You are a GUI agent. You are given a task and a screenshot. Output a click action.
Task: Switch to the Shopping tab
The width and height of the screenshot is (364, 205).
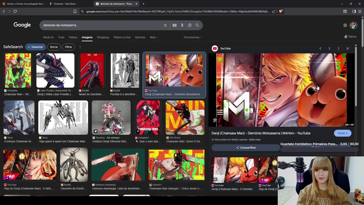103,37
